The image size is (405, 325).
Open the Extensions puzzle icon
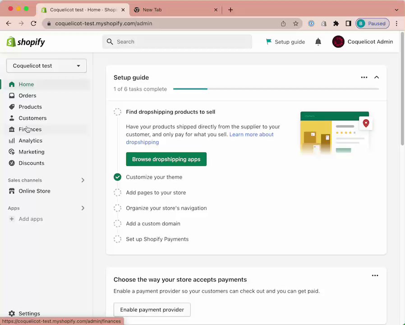pyautogui.click(x=336, y=23)
